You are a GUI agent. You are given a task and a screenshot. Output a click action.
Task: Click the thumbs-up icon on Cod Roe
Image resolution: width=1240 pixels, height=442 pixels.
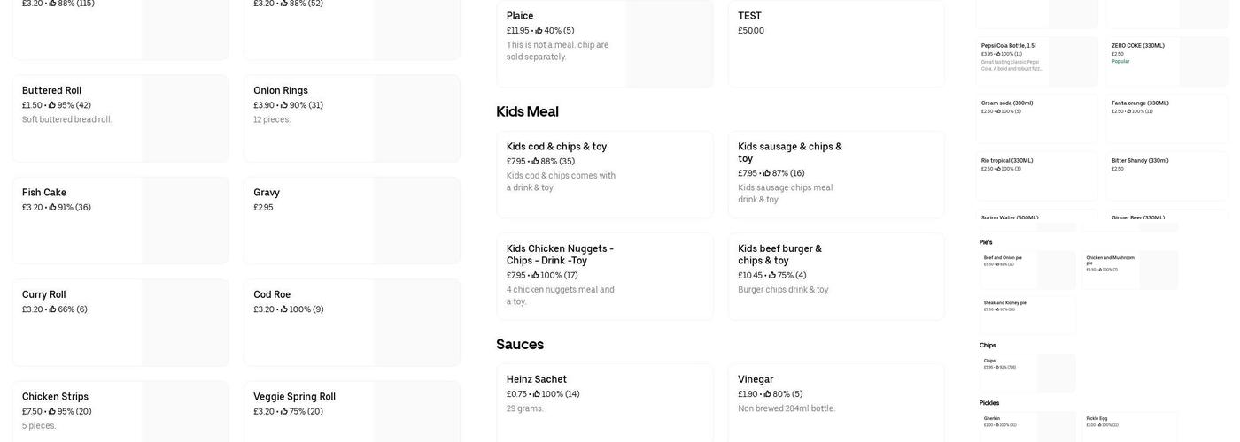coord(284,309)
